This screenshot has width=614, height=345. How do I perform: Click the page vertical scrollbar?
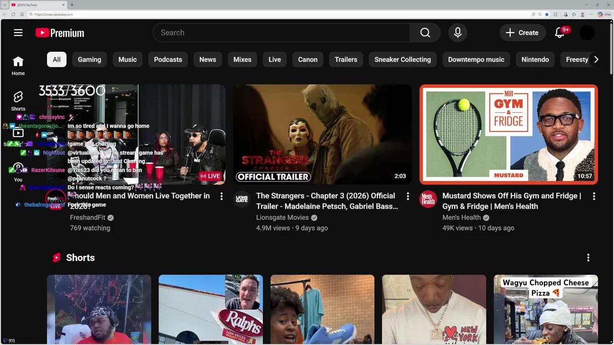click(x=611, y=48)
